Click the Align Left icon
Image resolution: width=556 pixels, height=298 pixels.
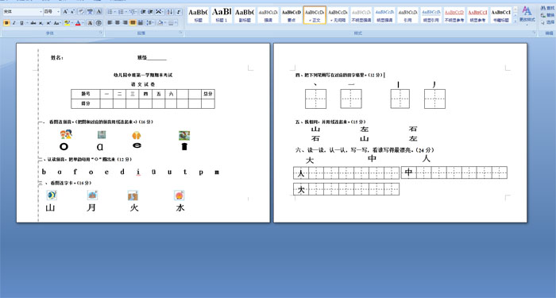[x=110, y=23]
